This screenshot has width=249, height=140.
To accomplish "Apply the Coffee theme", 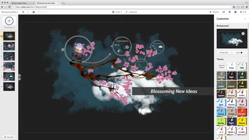I will pyautogui.click(x=242, y=94).
